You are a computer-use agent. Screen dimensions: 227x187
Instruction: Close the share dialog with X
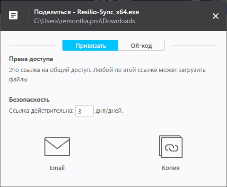tap(216, 16)
